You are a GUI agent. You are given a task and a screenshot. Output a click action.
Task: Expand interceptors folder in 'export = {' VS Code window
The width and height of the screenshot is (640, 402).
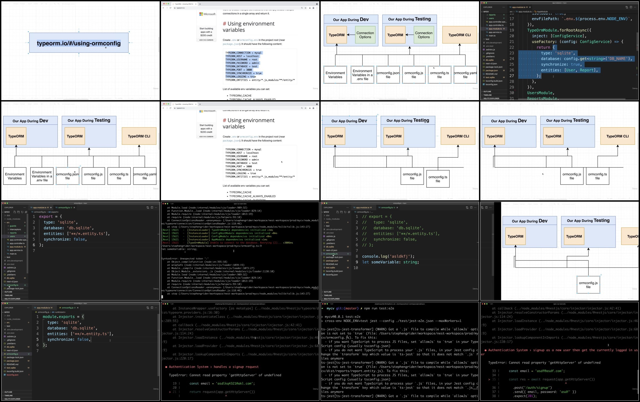click(x=15, y=229)
